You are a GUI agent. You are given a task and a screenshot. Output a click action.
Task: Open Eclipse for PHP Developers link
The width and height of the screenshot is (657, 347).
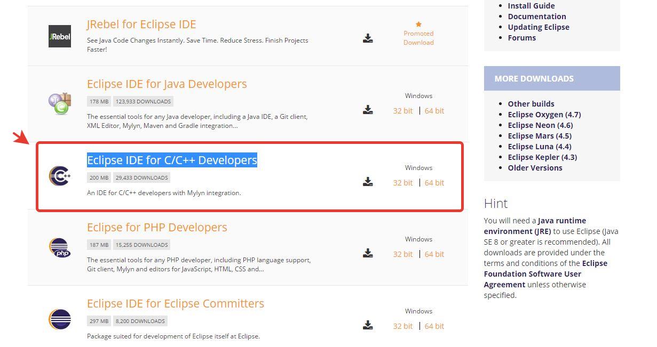tap(157, 228)
